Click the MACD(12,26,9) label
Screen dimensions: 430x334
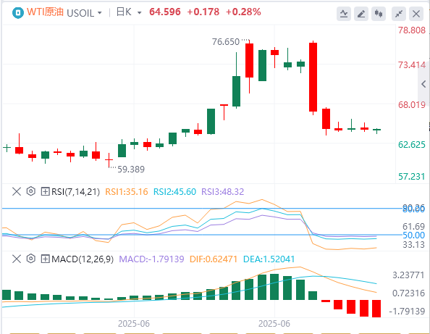[83, 259]
